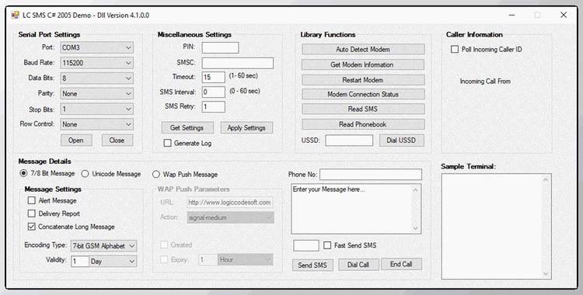Image resolution: width=583 pixels, height=295 pixels.
Task: Click the Send SMS button
Action: coord(312,265)
